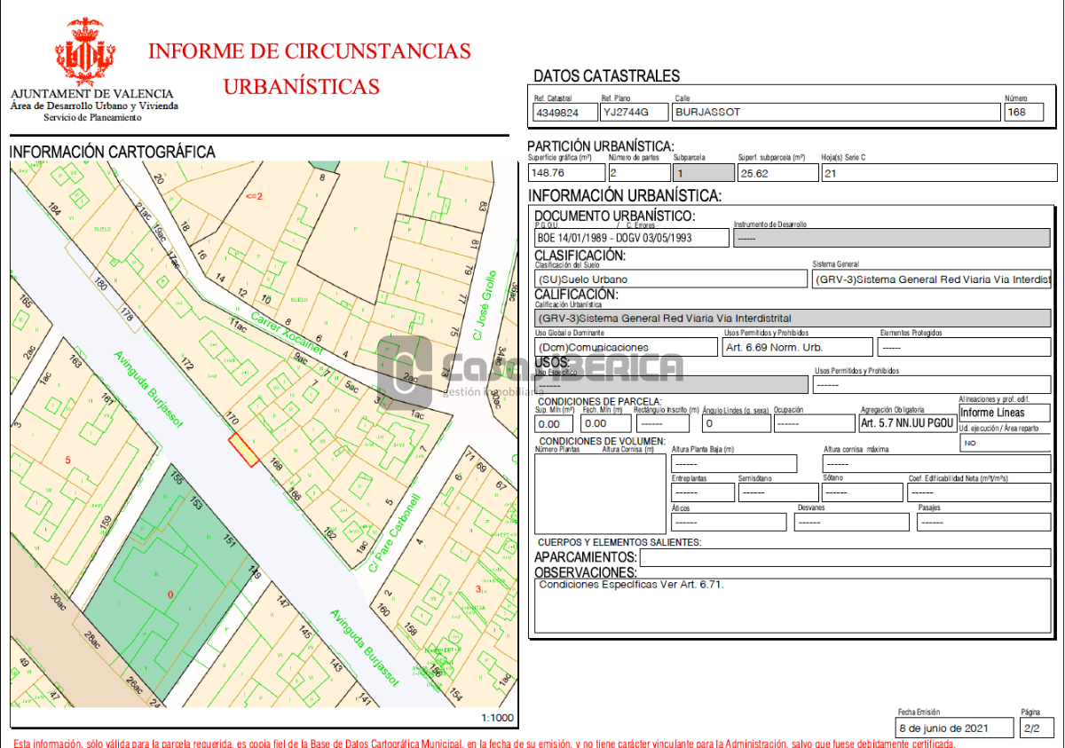Click the grey Subparcela field
Image resolution: width=1065 pixels, height=748 pixels.
point(703,173)
